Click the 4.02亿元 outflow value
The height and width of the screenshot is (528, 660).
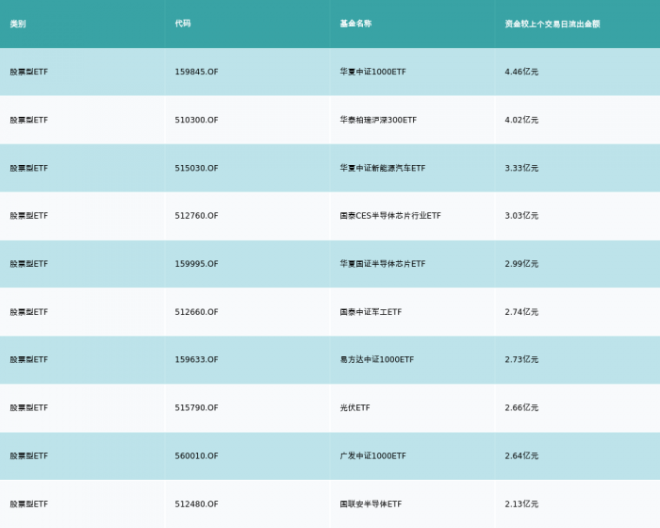[521, 120]
